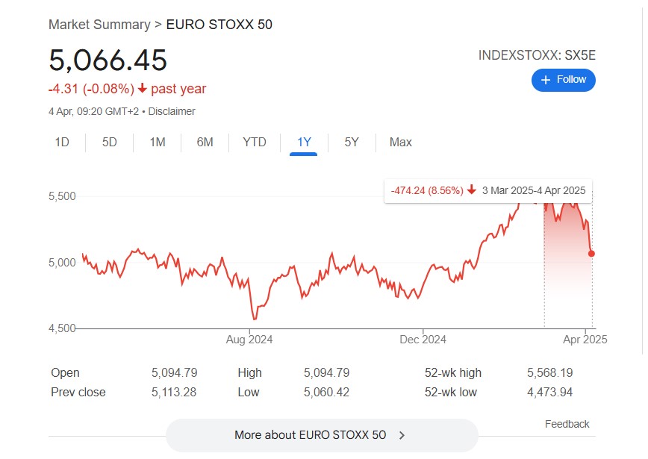
Task: Click the Feedback link
Action: 567,424
